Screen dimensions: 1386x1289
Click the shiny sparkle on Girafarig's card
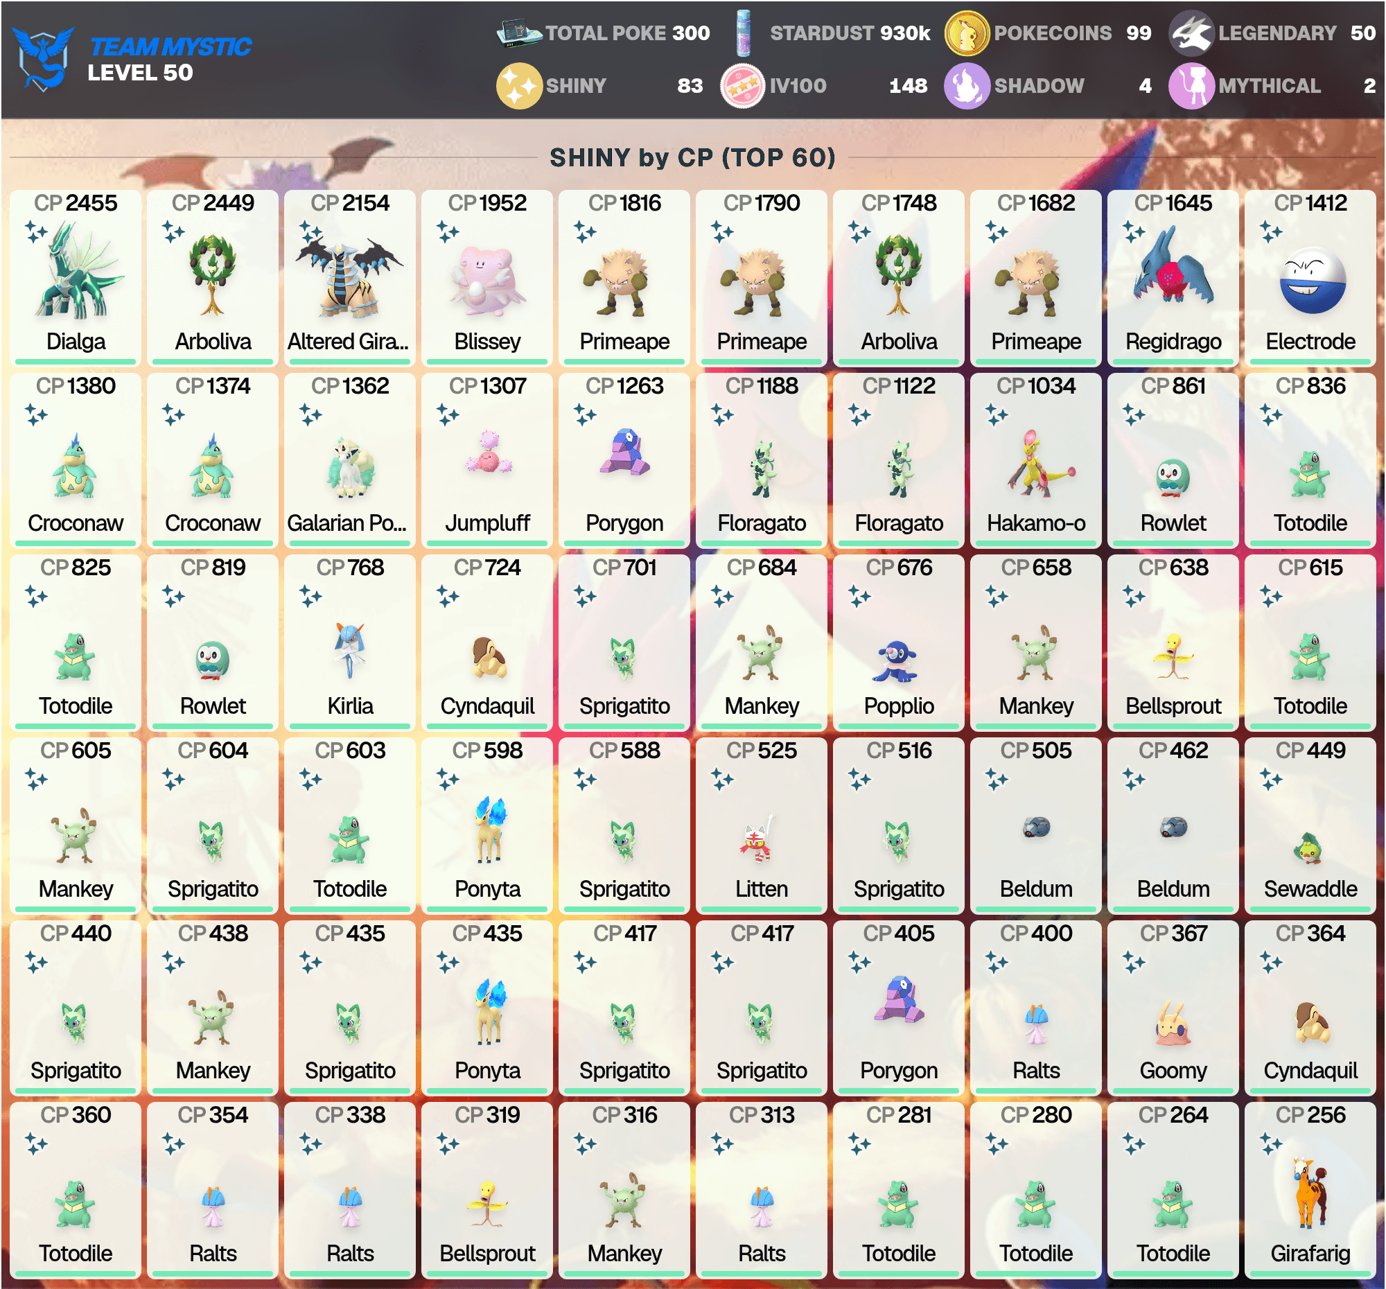(x=1271, y=1145)
